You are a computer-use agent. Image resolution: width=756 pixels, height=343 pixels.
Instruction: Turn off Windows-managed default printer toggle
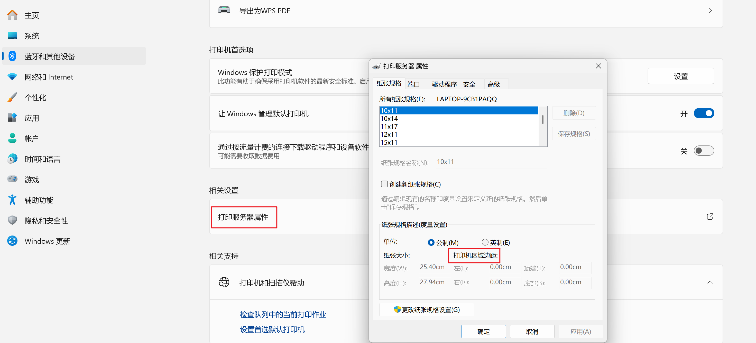click(704, 113)
